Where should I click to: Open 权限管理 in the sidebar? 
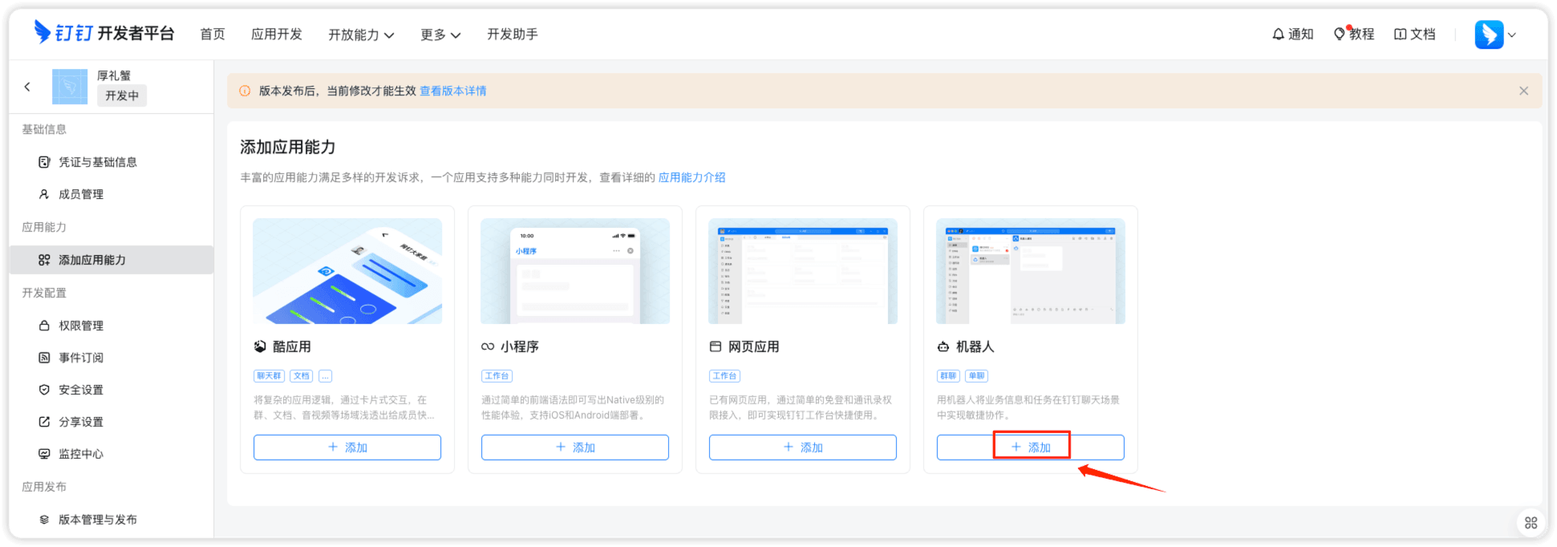click(112, 326)
